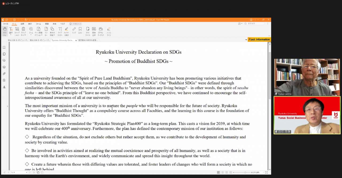Open the layers panel in left sidebar

click(x=4, y=67)
